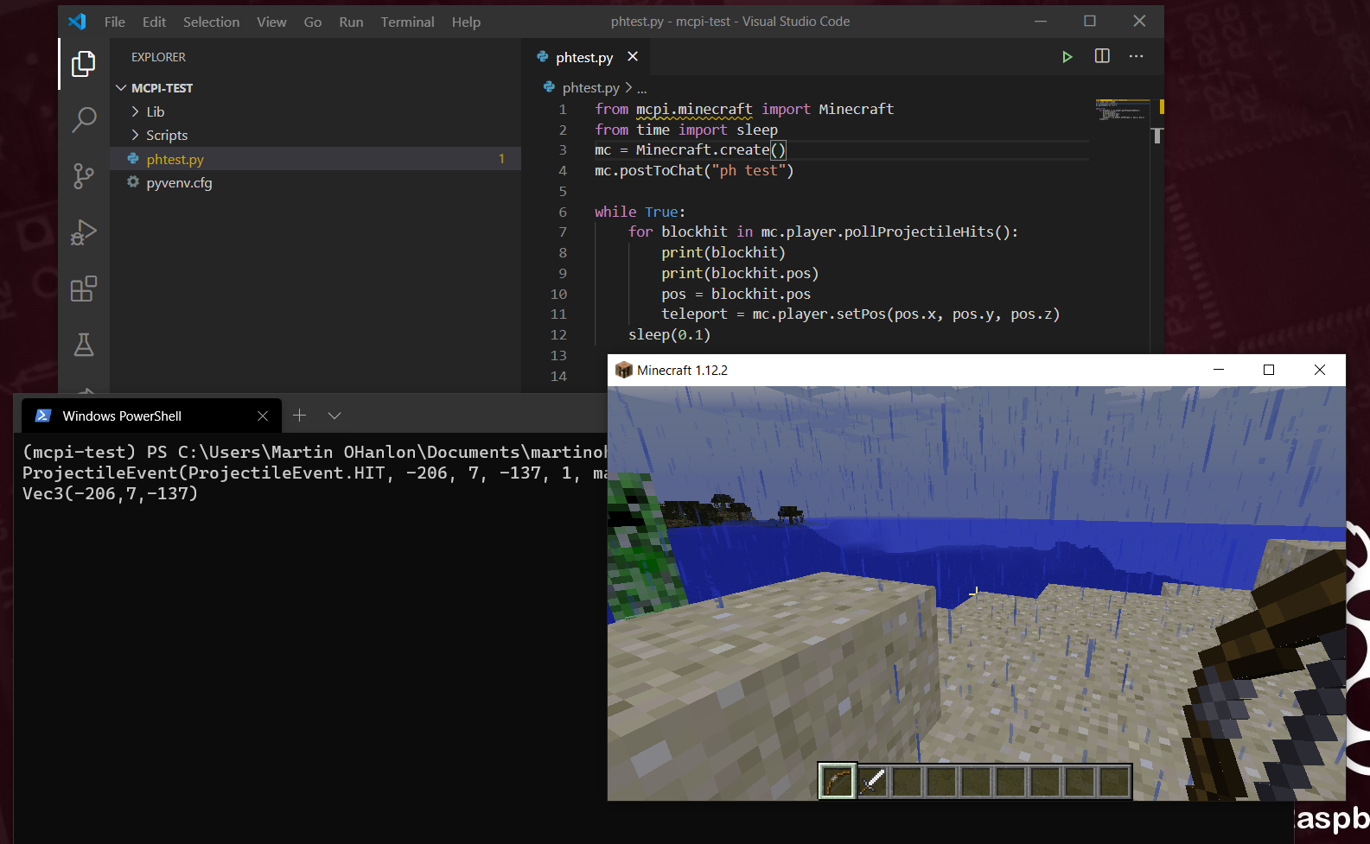1370x844 pixels.
Task: Open editor More Actions ellipsis menu
Action: [1136, 56]
